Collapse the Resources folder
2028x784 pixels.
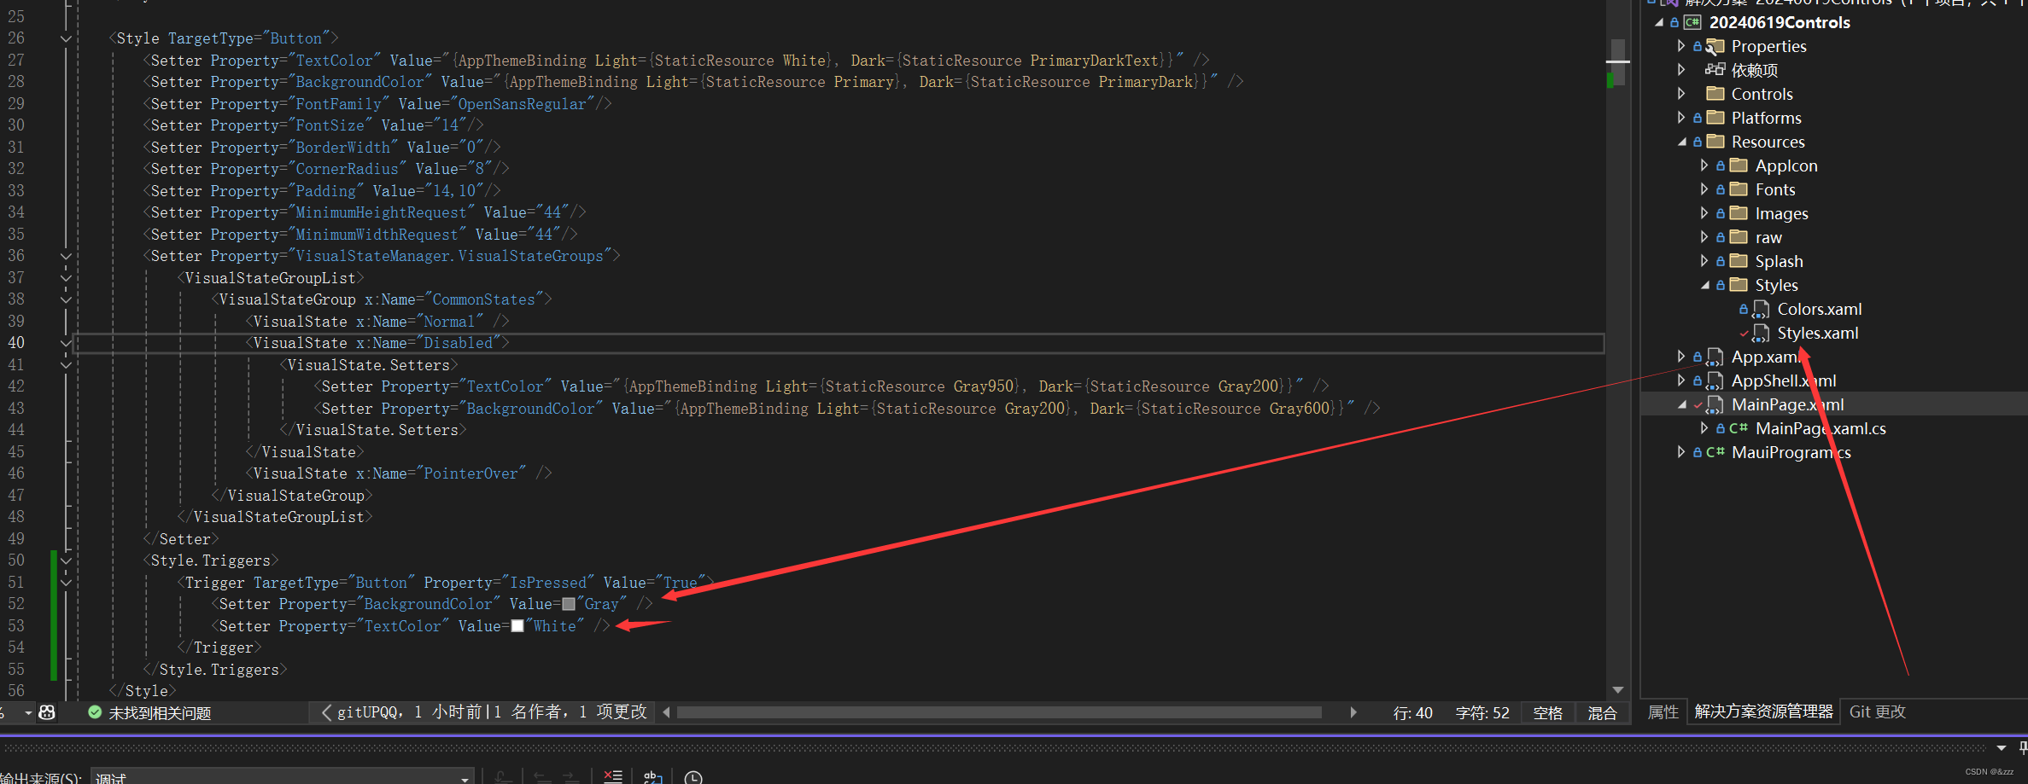coord(1681,142)
